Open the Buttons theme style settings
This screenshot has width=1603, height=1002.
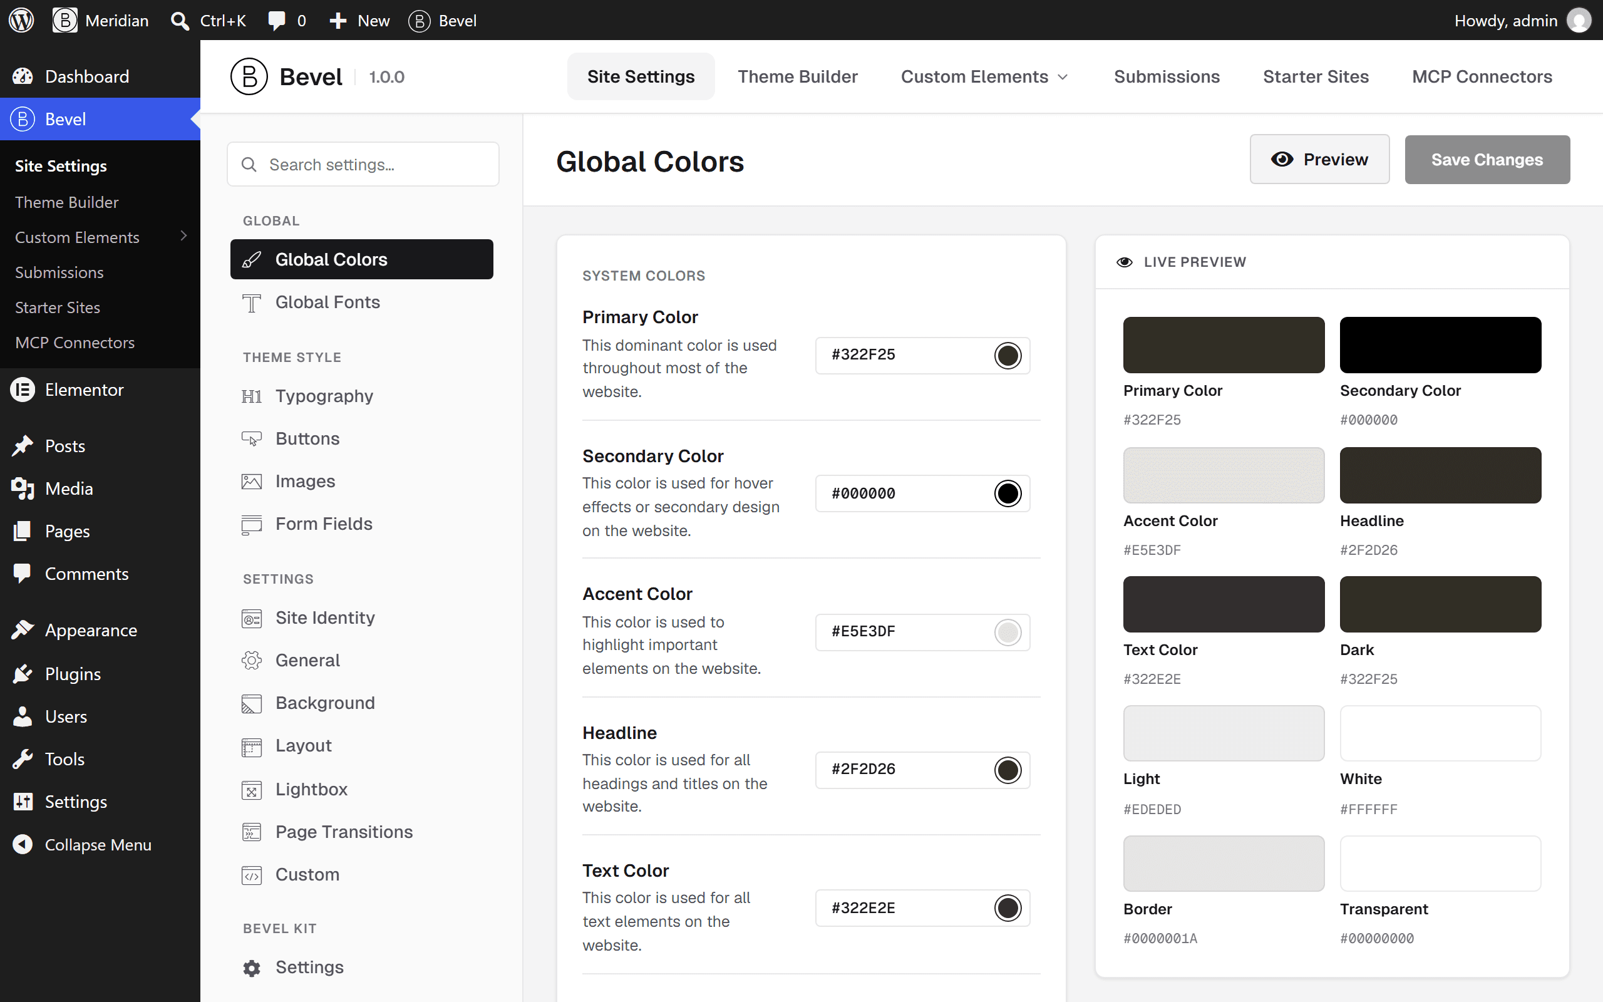(x=362, y=439)
